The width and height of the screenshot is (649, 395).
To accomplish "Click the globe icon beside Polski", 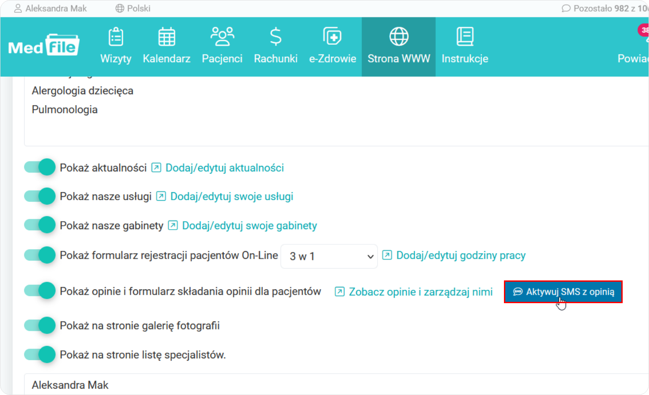I will (120, 8).
